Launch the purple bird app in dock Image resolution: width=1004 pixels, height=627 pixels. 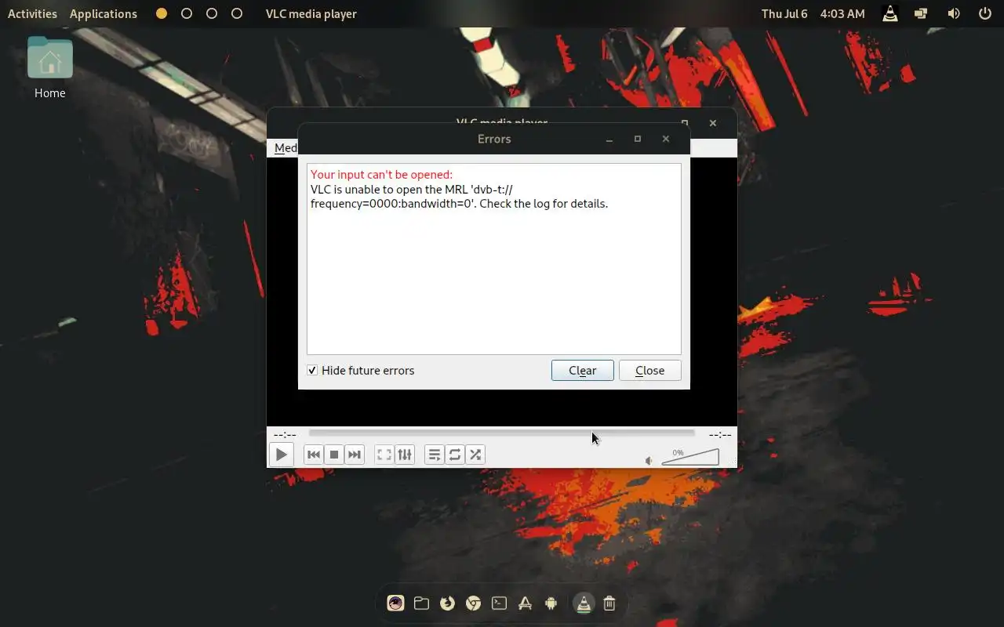tap(396, 603)
